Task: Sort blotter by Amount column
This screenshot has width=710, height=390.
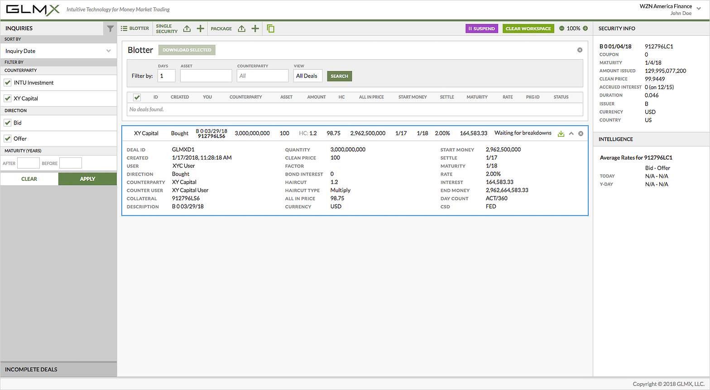Action: coord(317,97)
